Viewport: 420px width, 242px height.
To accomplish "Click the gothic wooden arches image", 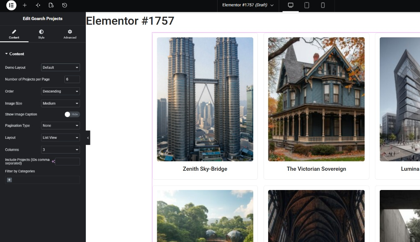I will [317, 216].
